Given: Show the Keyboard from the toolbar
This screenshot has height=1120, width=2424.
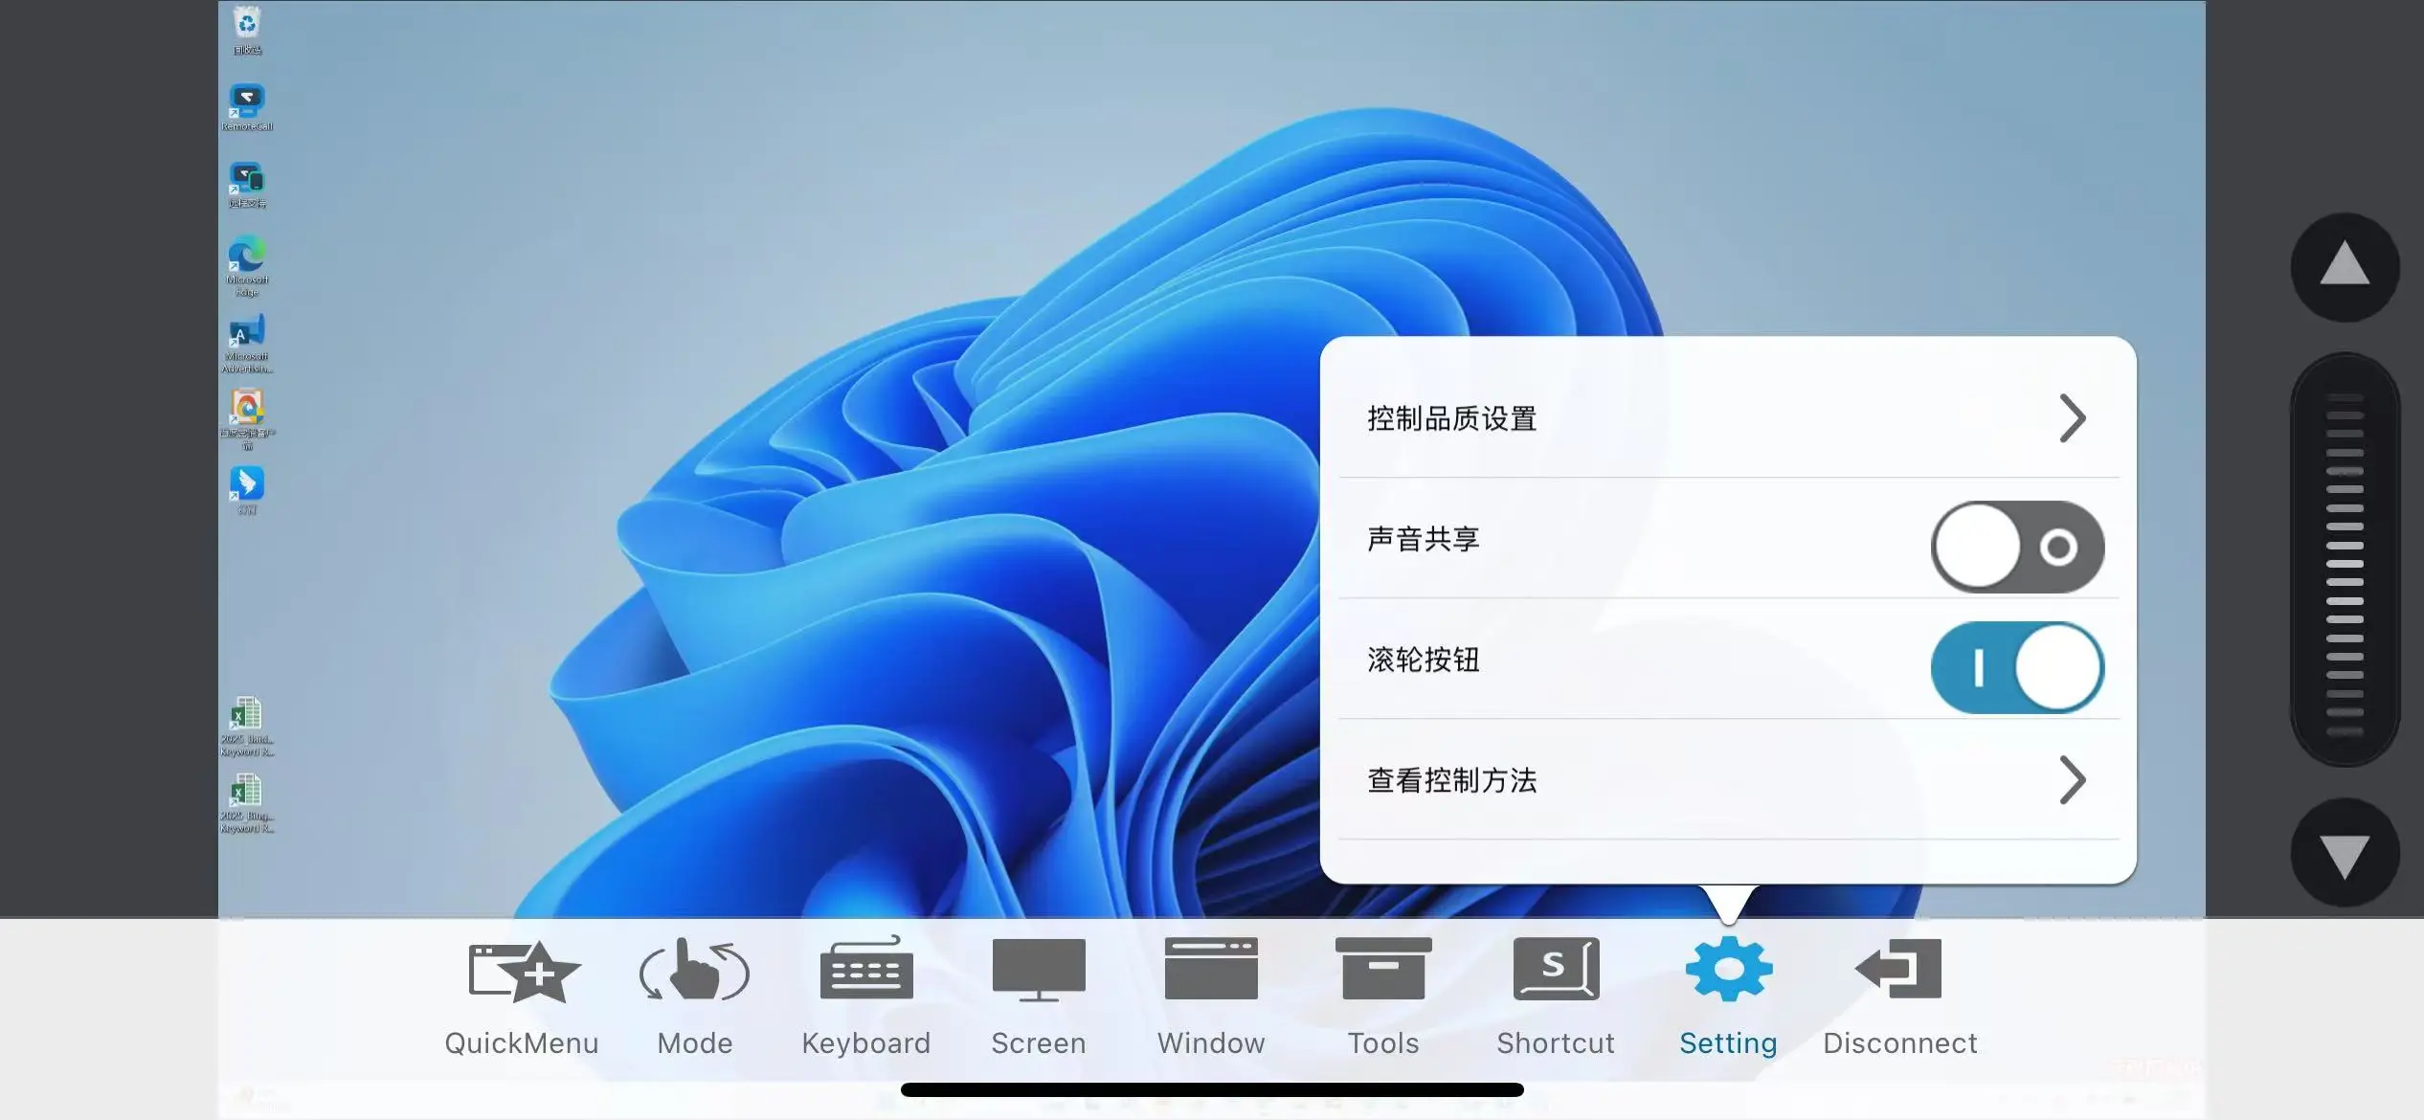Looking at the screenshot, I should (866, 997).
